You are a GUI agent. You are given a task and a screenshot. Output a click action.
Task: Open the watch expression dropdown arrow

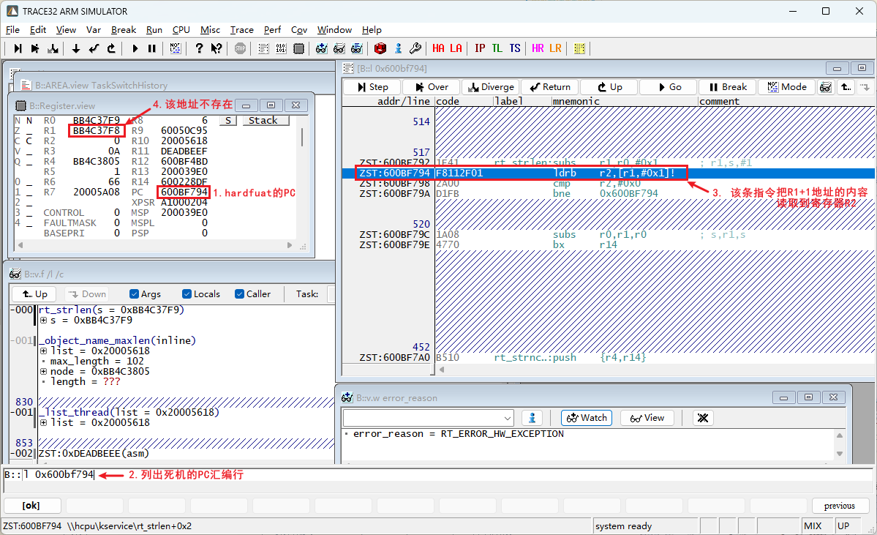point(508,418)
